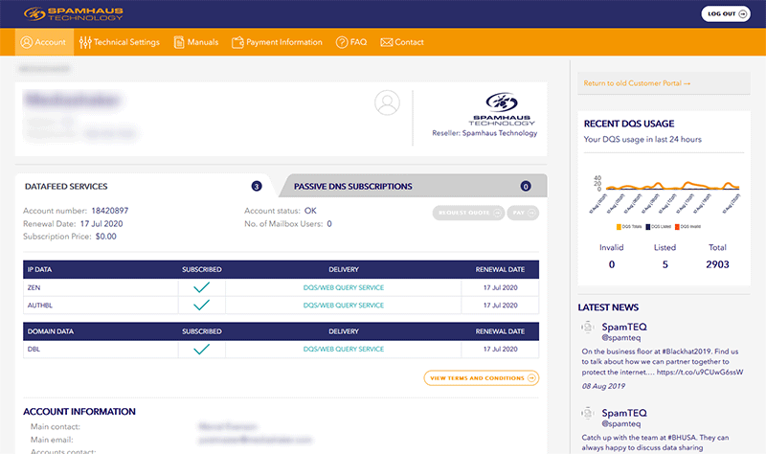Click the ZEN row label
This screenshot has height=454, width=766.
click(x=34, y=288)
